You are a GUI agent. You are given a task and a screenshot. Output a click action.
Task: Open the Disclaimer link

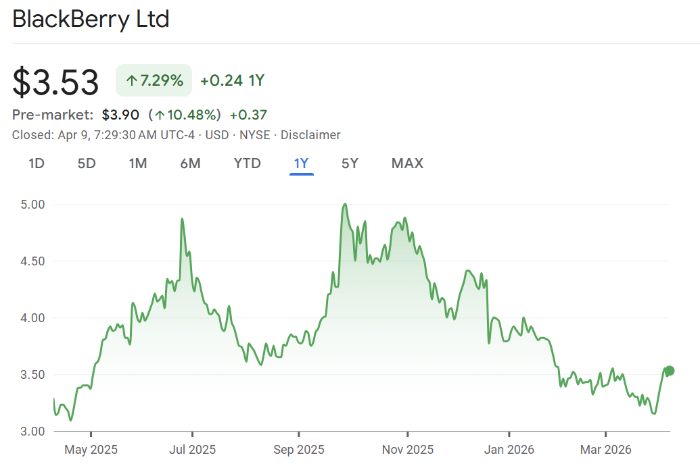tap(310, 135)
